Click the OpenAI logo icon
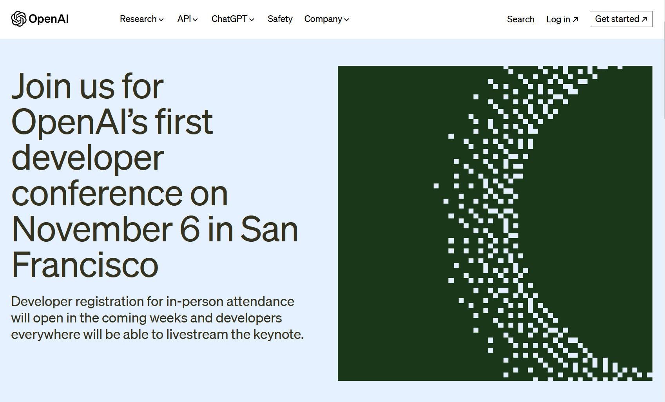This screenshot has height=402, width=665. click(18, 19)
